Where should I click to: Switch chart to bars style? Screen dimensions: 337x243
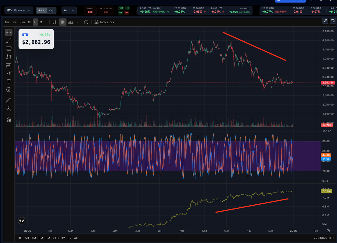(x=55, y=22)
